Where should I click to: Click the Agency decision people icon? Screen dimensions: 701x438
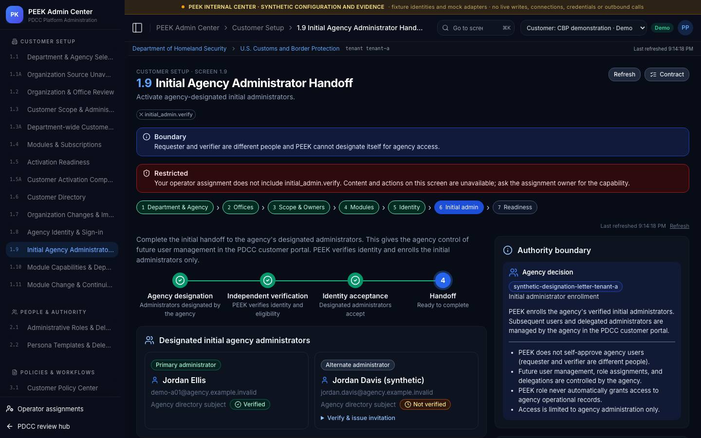[514, 272]
